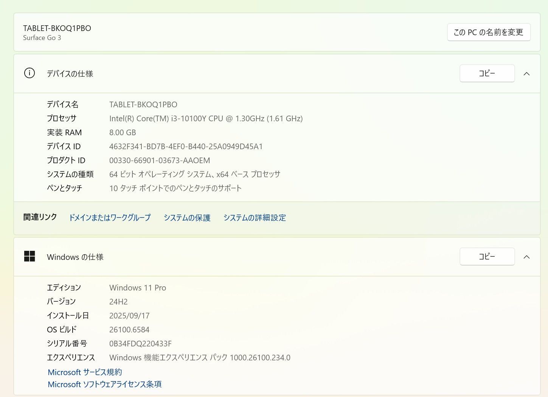
Task: Click the info icon beside デバイスの仕様
Action: pyautogui.click(x=29, y=73)
